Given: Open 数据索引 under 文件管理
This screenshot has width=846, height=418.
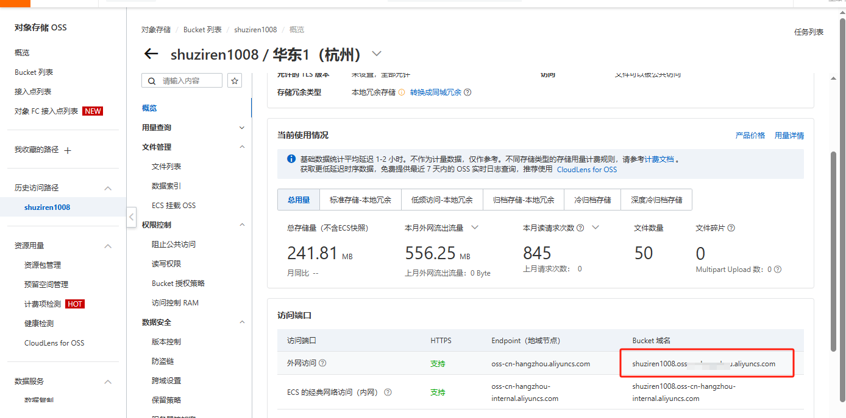Looking at the screenshot, I should [x=166, y=186].
